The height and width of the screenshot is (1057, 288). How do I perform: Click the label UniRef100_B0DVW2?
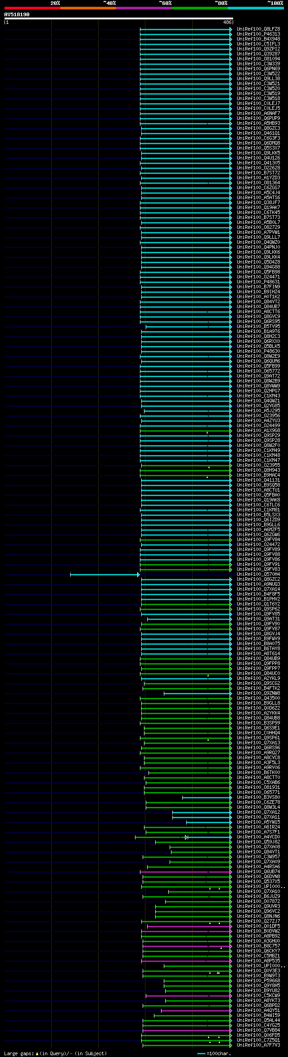point(258,931)
